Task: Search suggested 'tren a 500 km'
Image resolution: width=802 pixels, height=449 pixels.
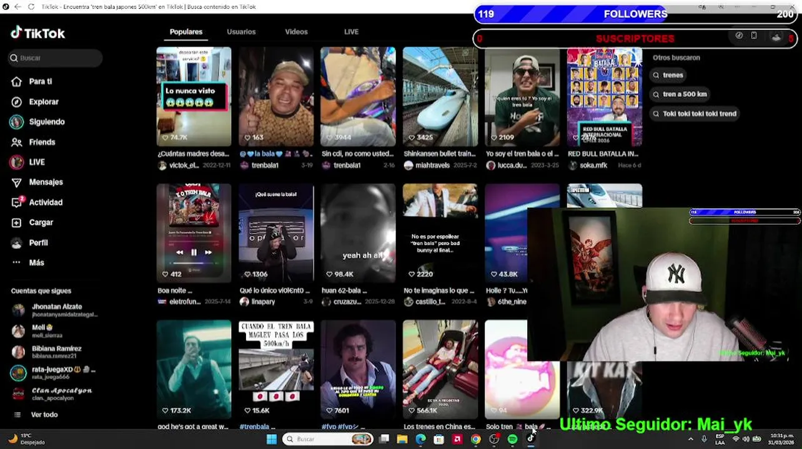Action: [680, 94]
